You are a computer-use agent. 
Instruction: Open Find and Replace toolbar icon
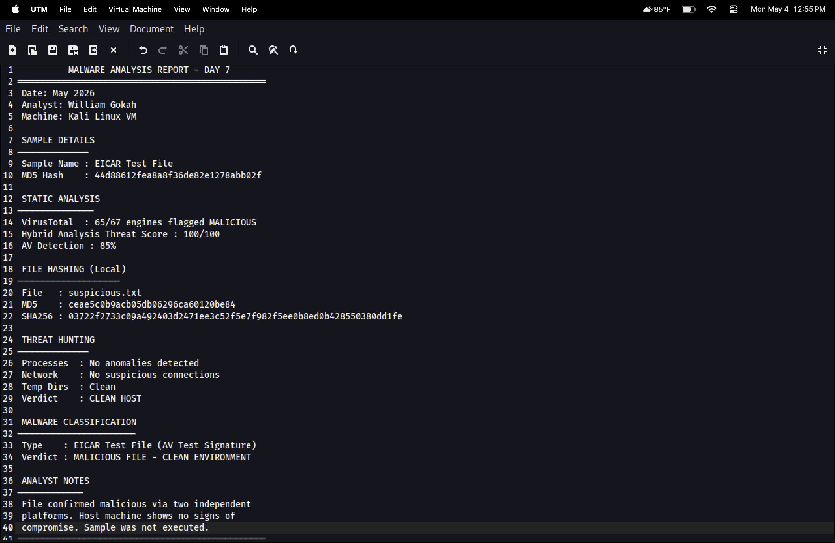click(273, 50)
